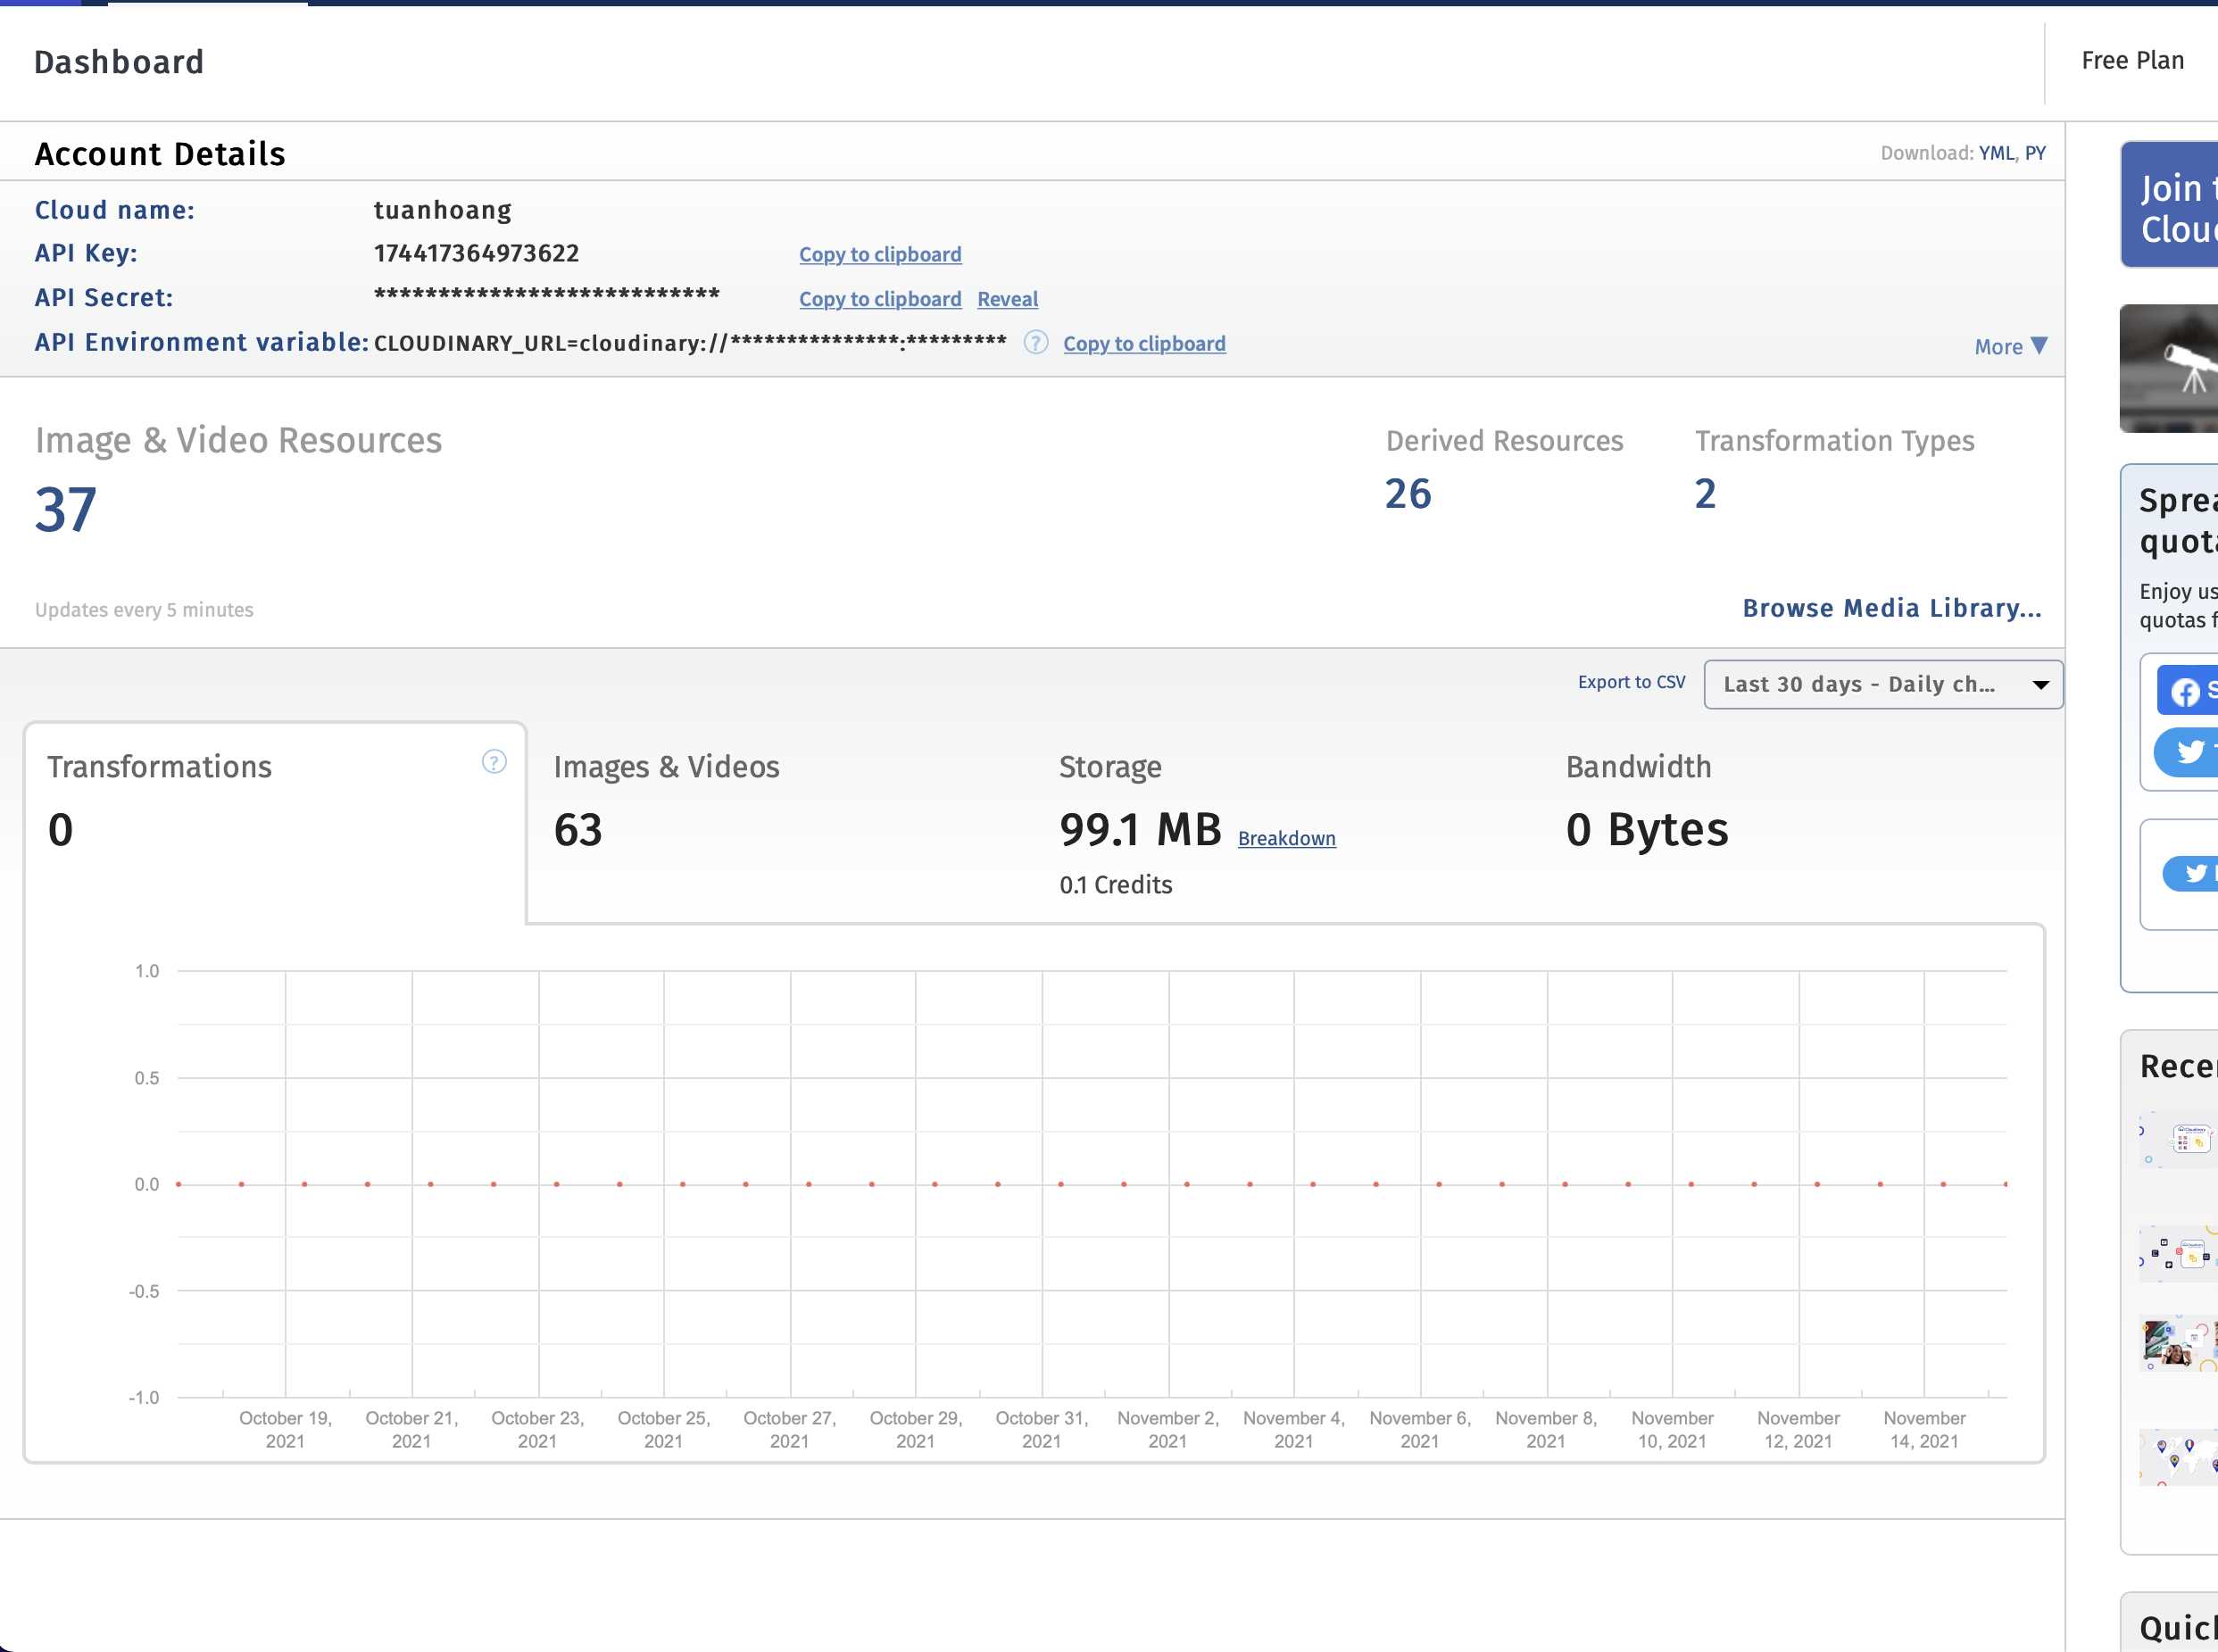Copy the API Secret to clipboard
The image size is (2218, 1652).
tap(880, 299)
